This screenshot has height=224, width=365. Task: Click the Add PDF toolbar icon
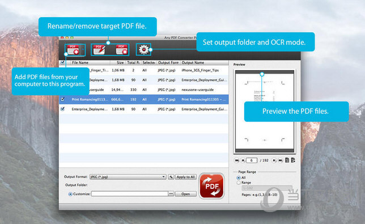(73, 50)
